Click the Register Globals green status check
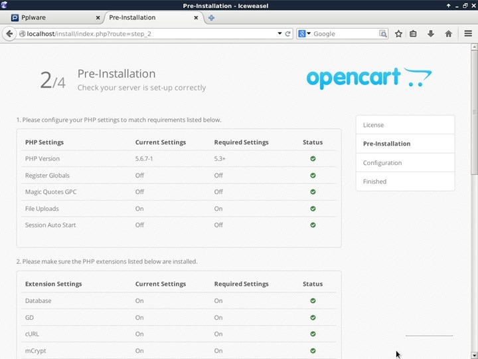 pos(313,176)
